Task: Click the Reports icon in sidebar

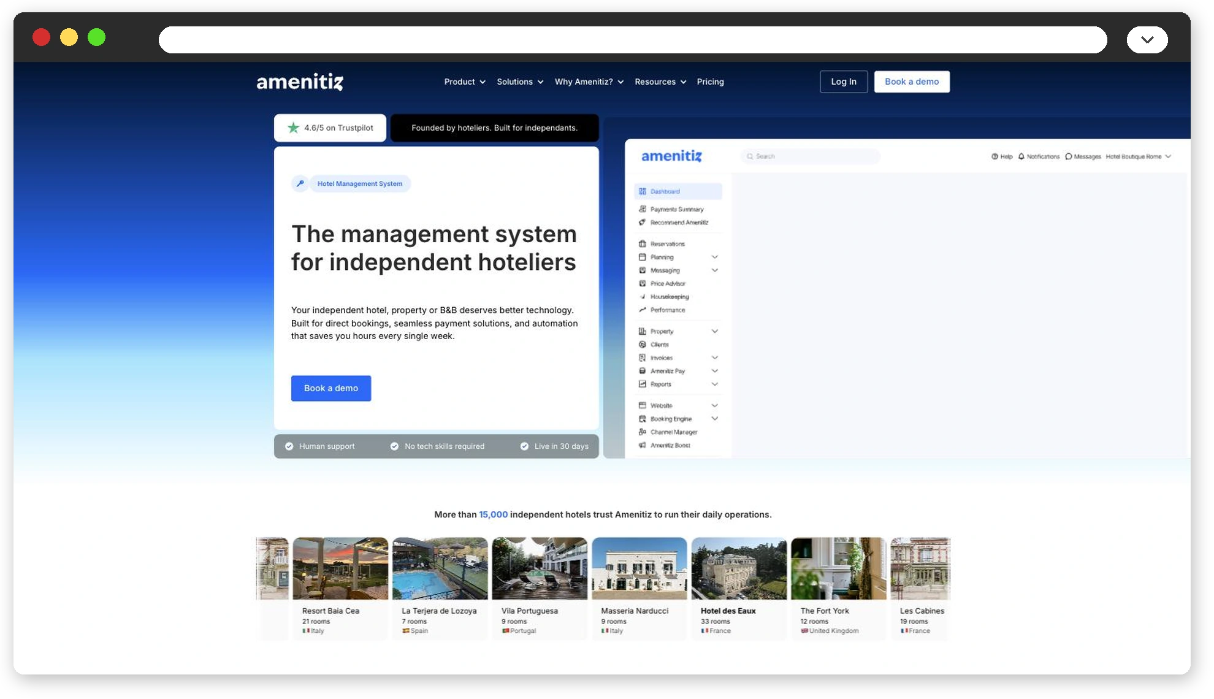Action: point(643,384)
